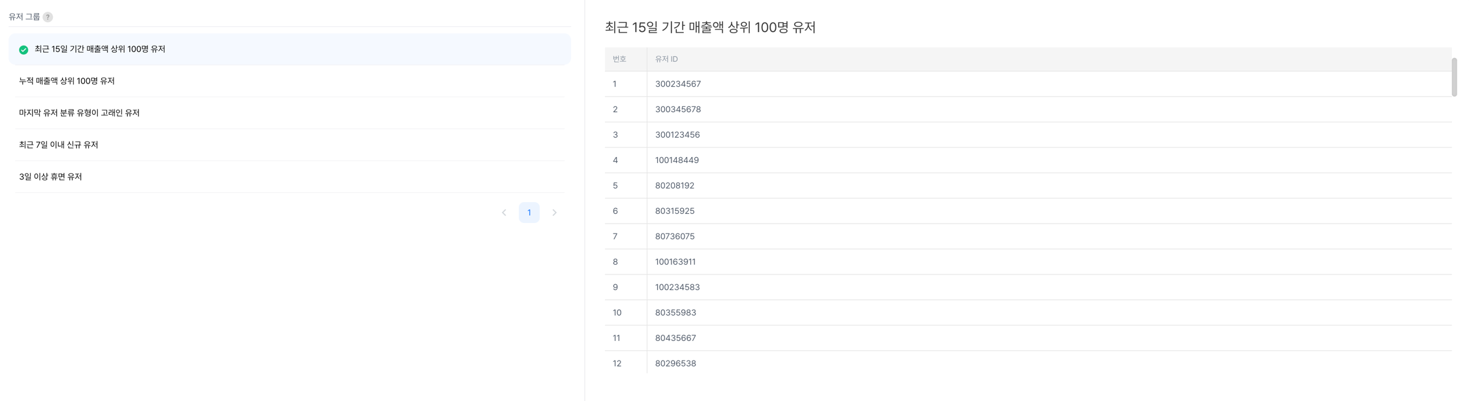Viewport: 1469px width, 401px height.
Task: Click the 최근 15일 기간 매출액 상위 100명 유저 table title
Action: click(x=710, y=27)
